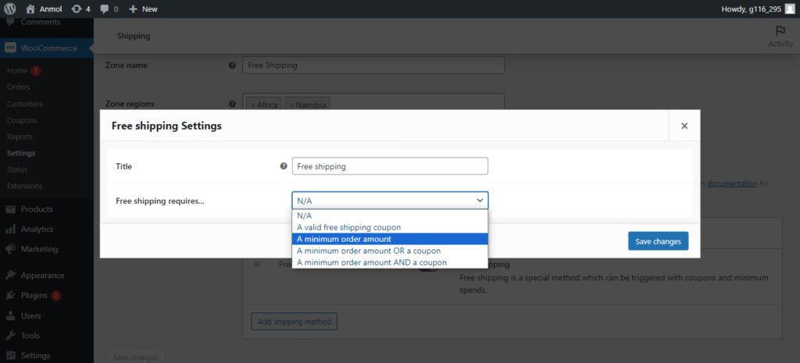Screen dimensions: 800x363
Task: Open the WordPress logo menu
Action: click(x=10, y=9)
